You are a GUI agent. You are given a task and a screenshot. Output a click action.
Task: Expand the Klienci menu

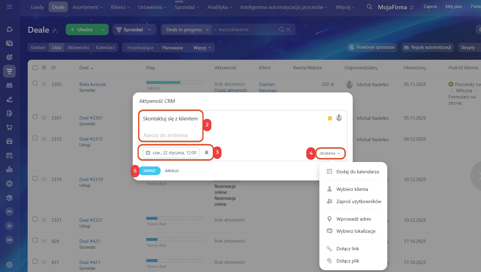coord(120,7)
